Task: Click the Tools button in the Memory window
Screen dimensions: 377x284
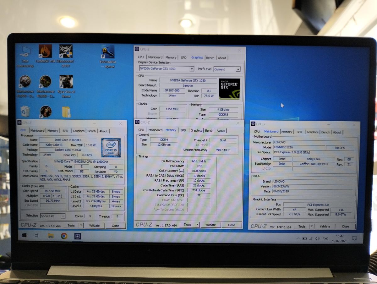Action: (x=187, y=225)
